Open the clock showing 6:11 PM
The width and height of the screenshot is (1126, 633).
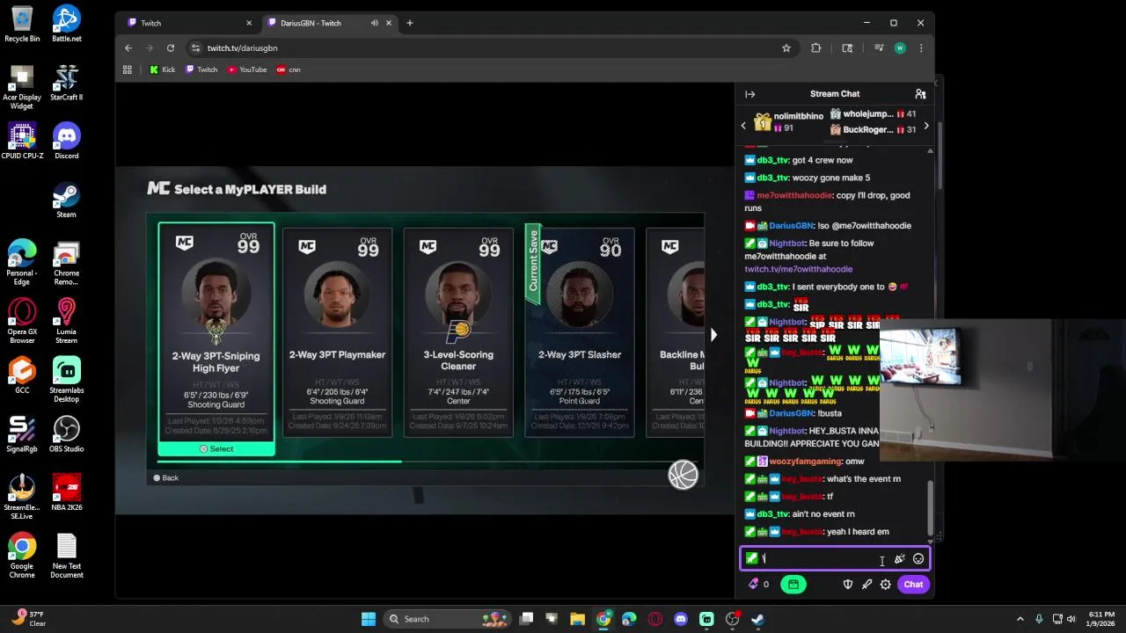[x=1101, y=619]
